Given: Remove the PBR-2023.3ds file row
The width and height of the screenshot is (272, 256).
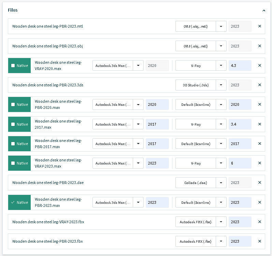Looking at the screenshot, I should point(260,85).
